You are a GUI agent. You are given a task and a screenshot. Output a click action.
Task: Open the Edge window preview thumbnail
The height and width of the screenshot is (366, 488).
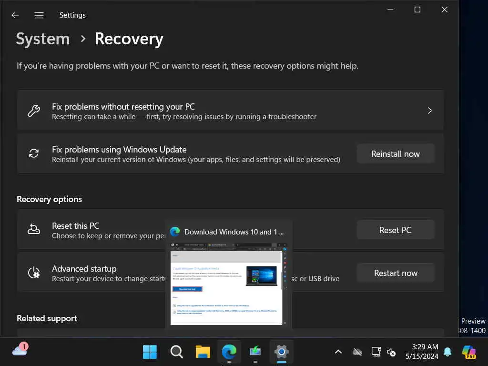point(226,284)
